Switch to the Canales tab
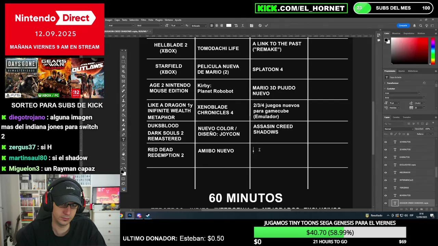438x246 pixels. click(x=396, y=117)
